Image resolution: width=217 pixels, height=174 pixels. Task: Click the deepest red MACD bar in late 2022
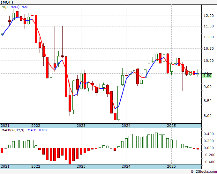70,156
